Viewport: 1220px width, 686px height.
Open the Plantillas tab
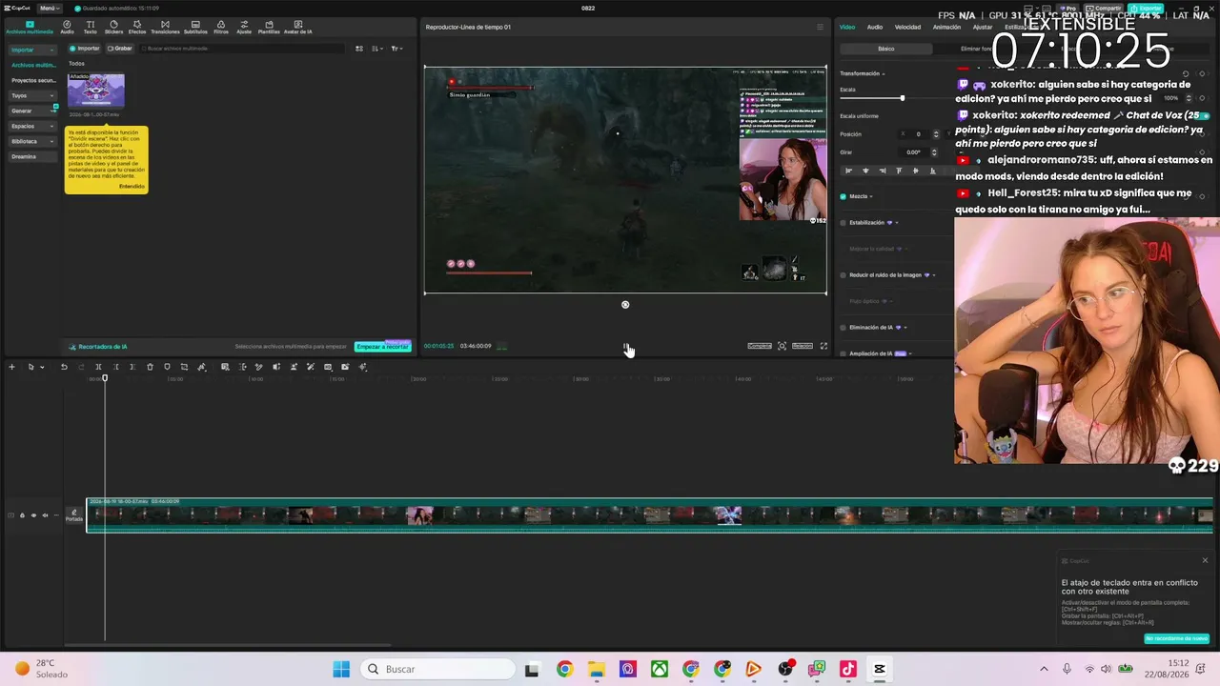(x=269, y=28)
